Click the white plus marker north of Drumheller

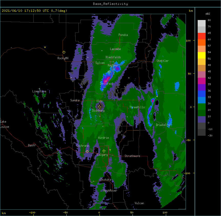(x=157, y=96)
